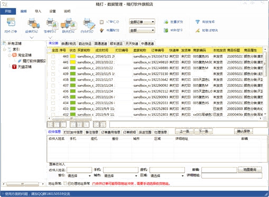The width and height of the screenshot is (269, 197).
Task: Switch to the 备注信息 tab
Action: pyautogui.click(x=92, y=132)
